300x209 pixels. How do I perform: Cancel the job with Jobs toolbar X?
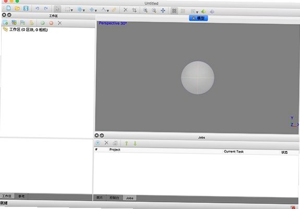pos(106,143)
